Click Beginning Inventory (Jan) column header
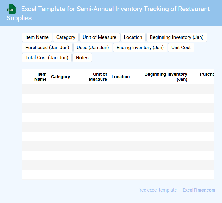This screenshot has width=222, height=203. point(166,77)
